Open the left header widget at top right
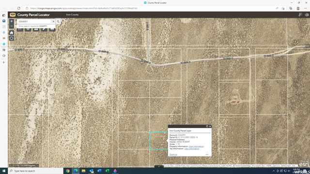This screenshot has height=174, width=310. (x=300, y=14)
